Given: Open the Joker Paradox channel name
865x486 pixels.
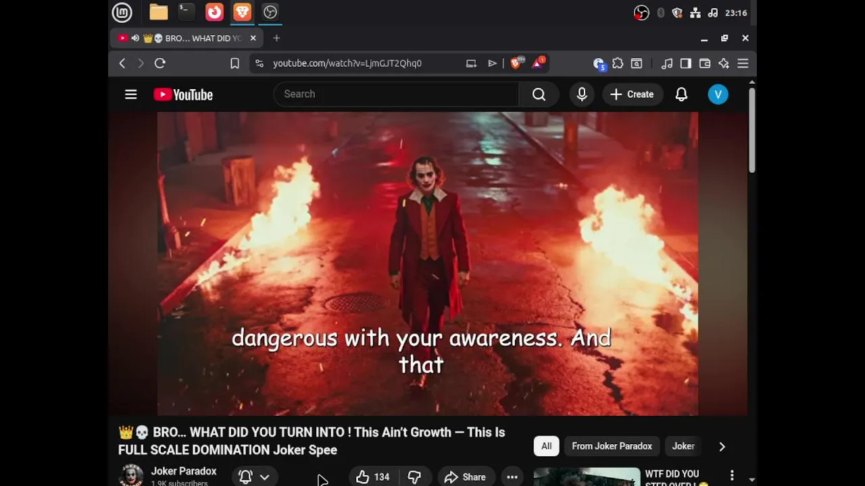Looking at the screenshot, I should click(x=184, y=471).
